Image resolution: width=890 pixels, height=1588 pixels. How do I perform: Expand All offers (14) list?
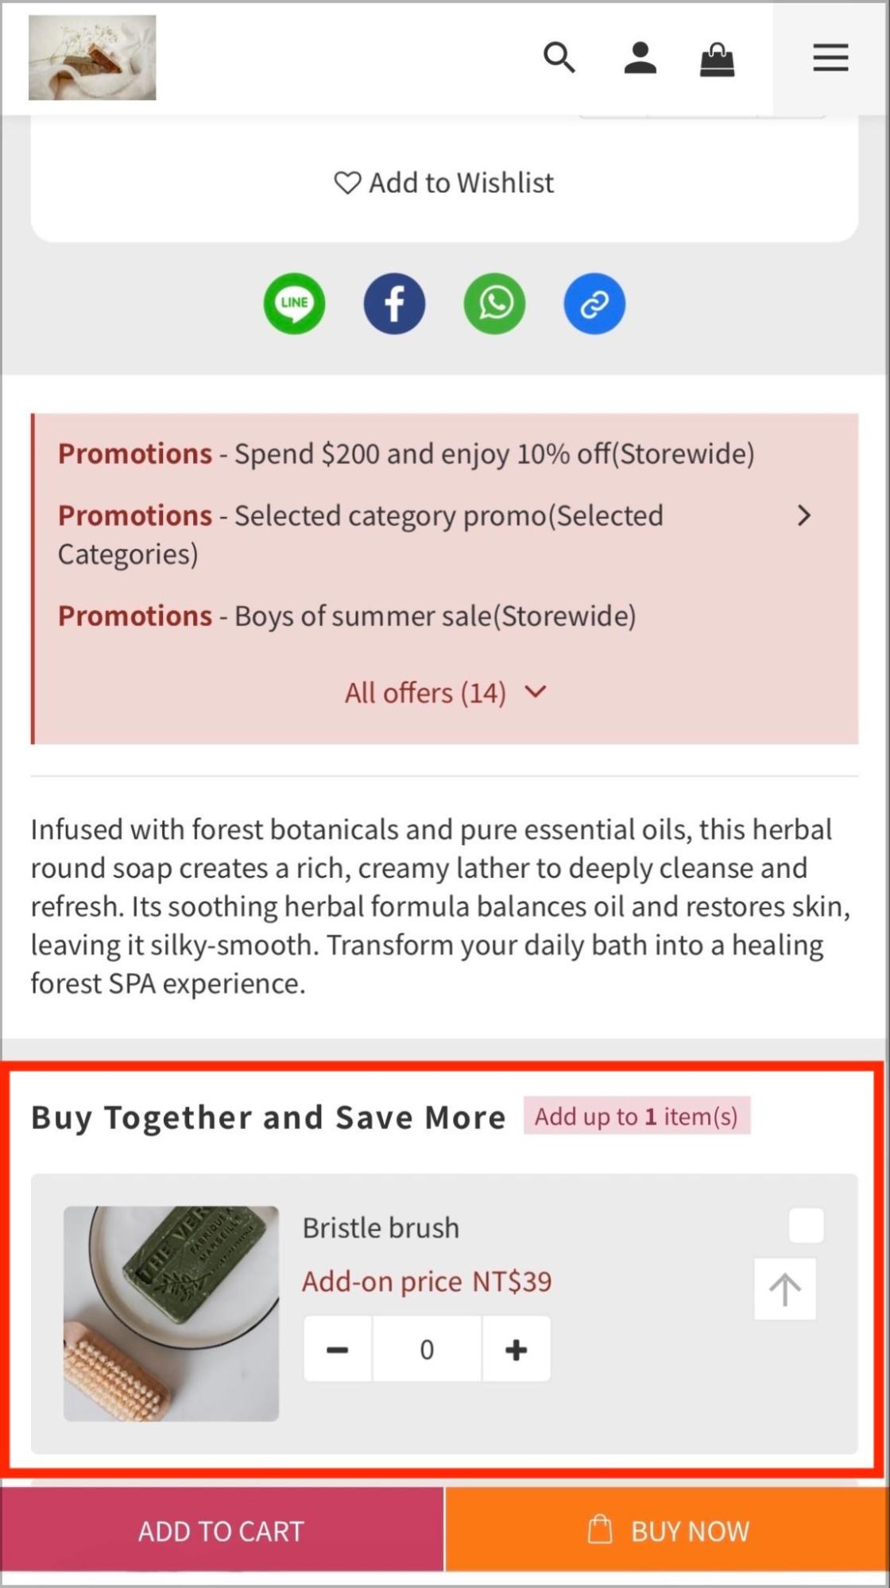(x=445, y=693)
